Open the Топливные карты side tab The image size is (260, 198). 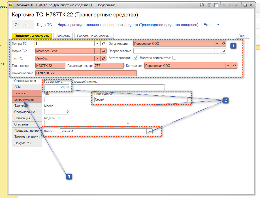click(27, 137)
